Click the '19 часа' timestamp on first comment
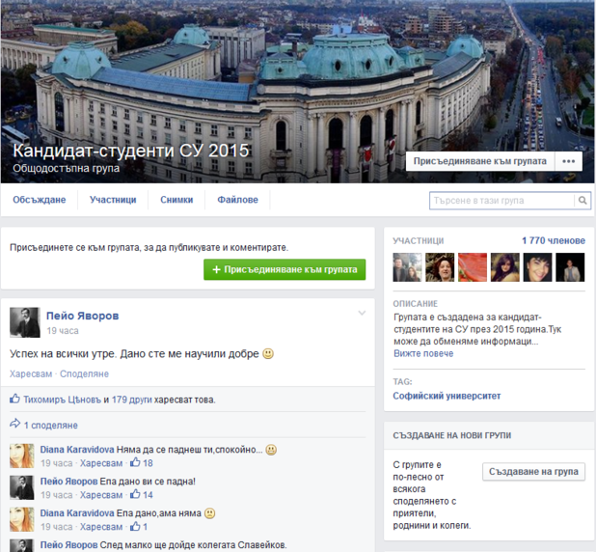 click(x=57, y=463)
